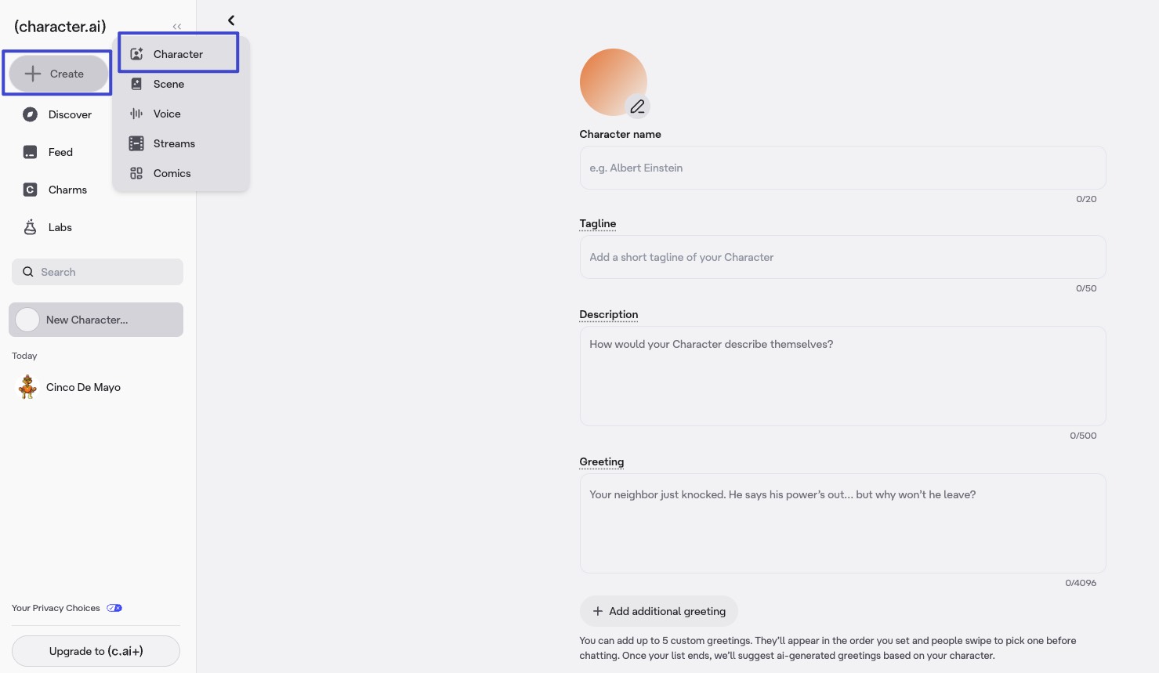Open the Charms sidebar item
This screenshot has width=1159, height=673.
pos(59,190)
